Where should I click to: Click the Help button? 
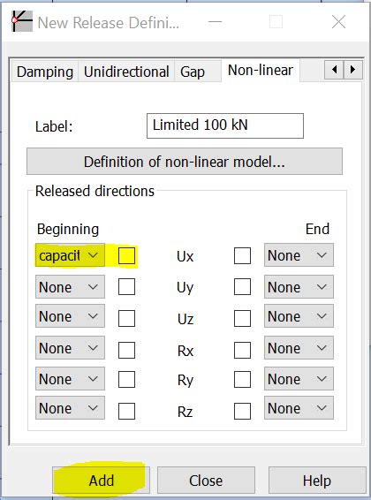click(317, 481)
